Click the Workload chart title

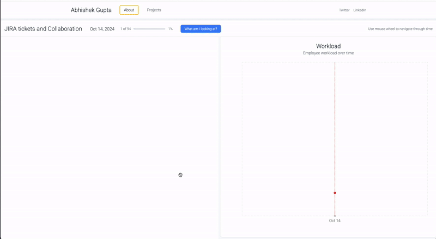coord(328,46)
